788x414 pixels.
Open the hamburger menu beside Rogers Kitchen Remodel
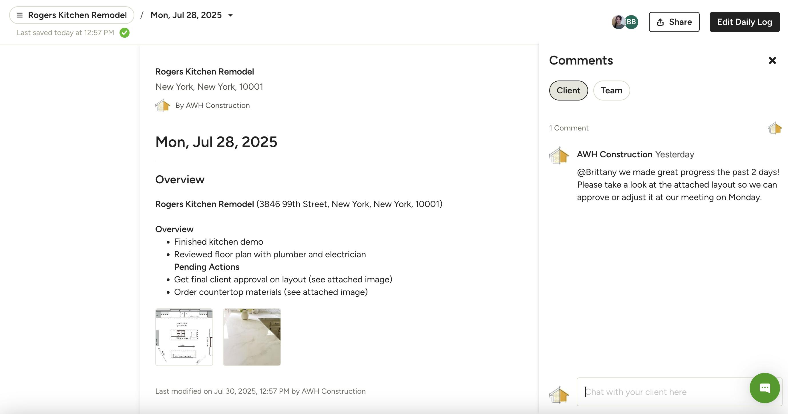pos(19,15)
